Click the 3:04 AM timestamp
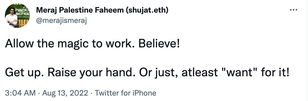Image resolution: width=308 pixels, height=101 pixels. pyautogui.click(x=20, y=93)
